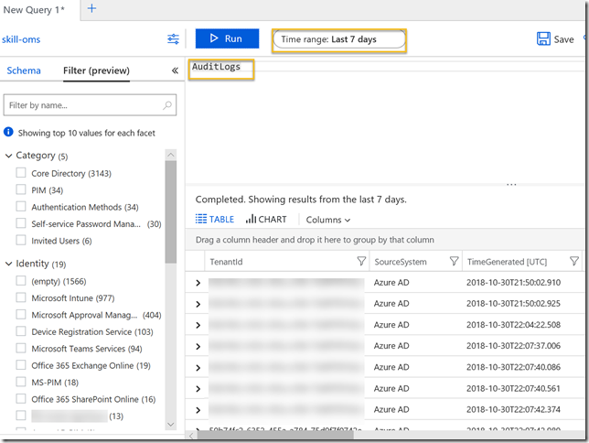This screenshot has height=443, width=589.
Task: Open the skill-oms workspace link
Action: [x=21, y=39]
